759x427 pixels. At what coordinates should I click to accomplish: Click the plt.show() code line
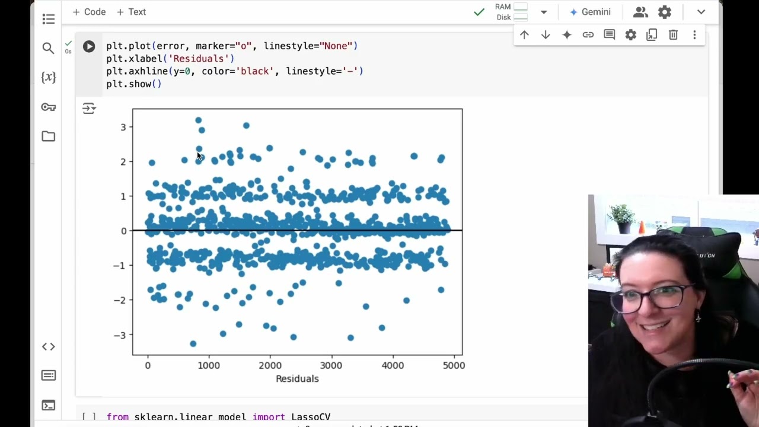pyautogui.click(x=134, y=84)
